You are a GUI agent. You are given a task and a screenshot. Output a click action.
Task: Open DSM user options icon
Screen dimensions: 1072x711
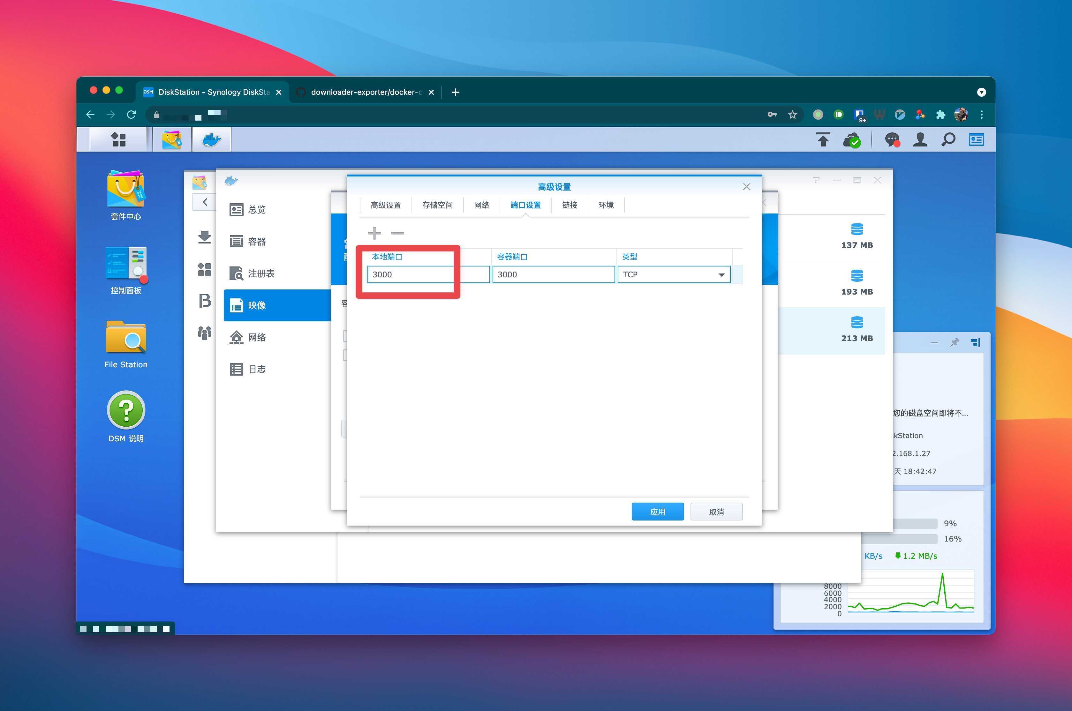pos(920,140)
